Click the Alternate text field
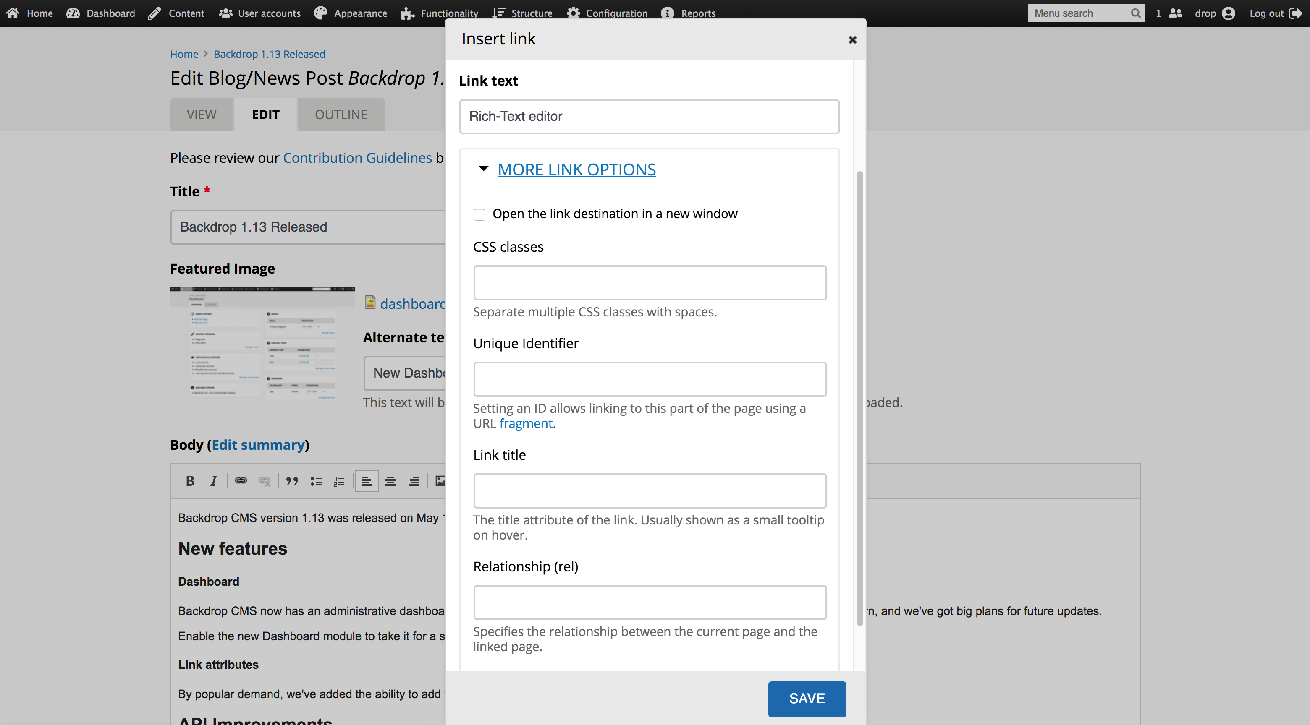The width and height of the screenshot is (1310, 725). [x=405, y=373]
